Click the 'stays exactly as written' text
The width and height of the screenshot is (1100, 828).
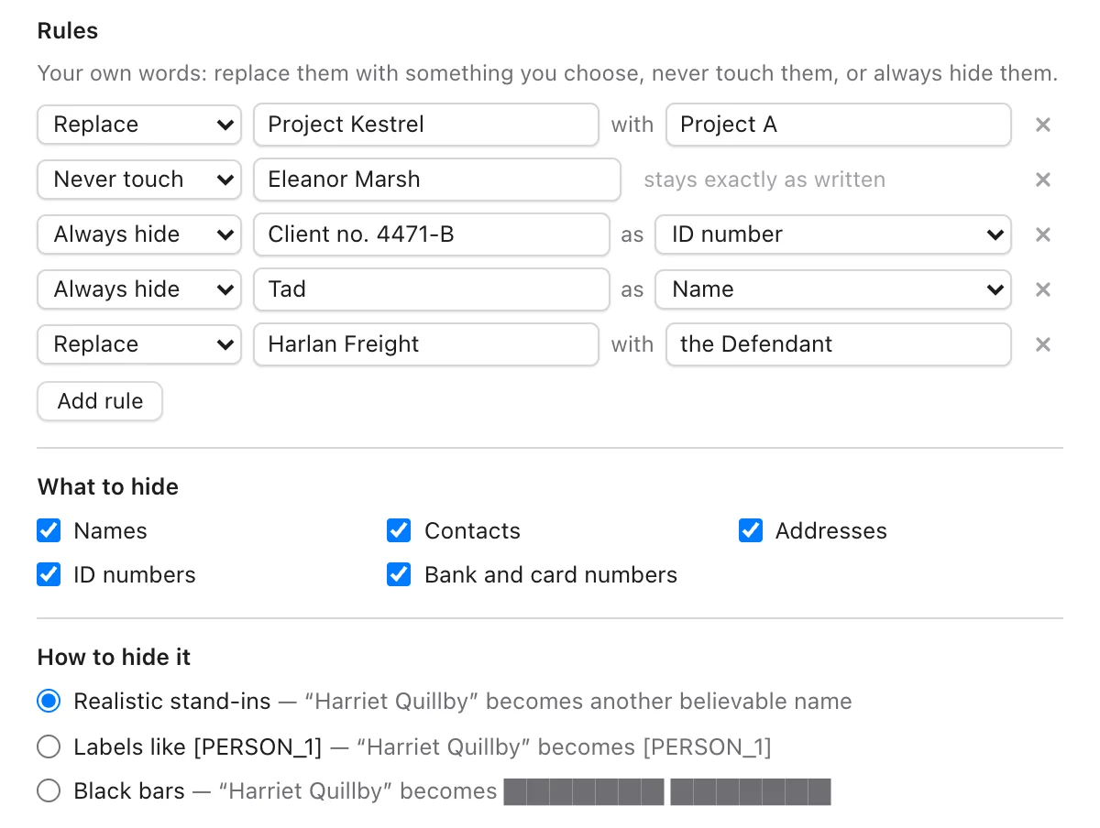point(764,180)
